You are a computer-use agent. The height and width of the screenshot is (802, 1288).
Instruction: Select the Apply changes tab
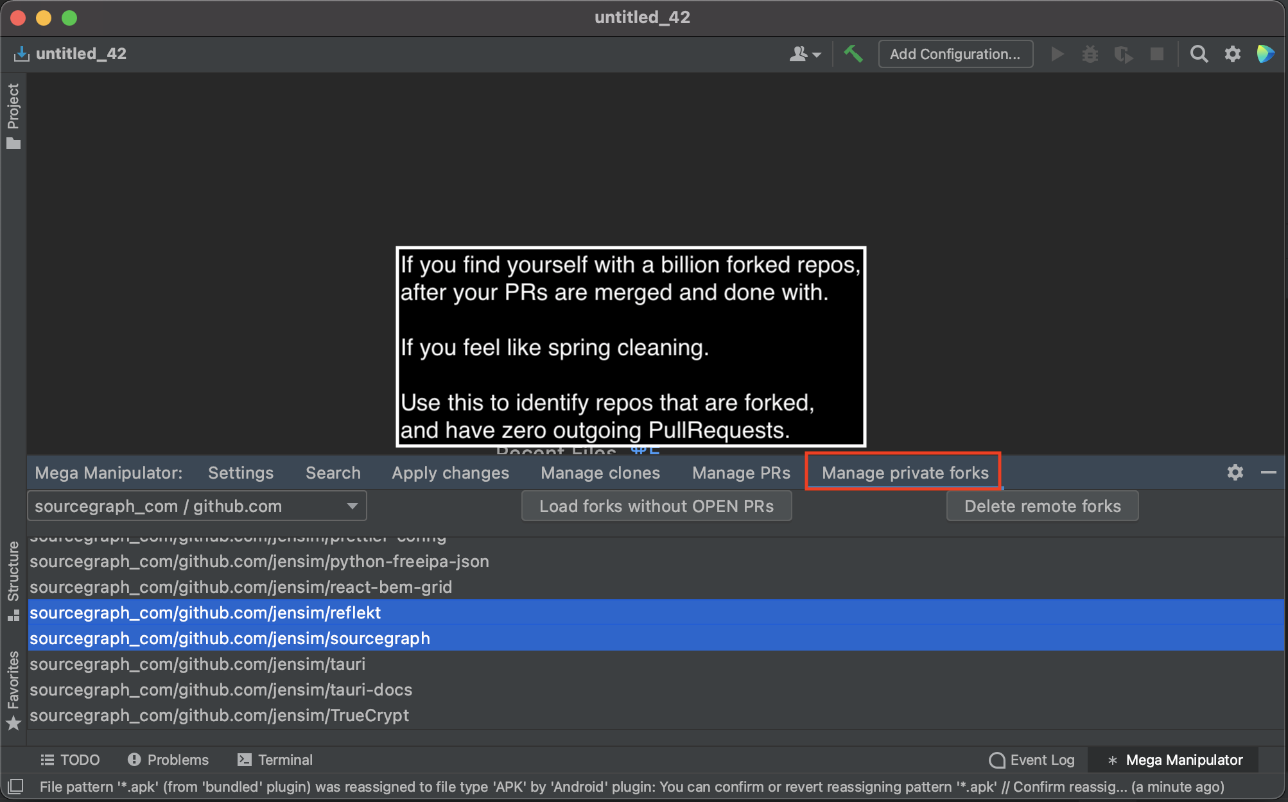(x=449, y=472)
